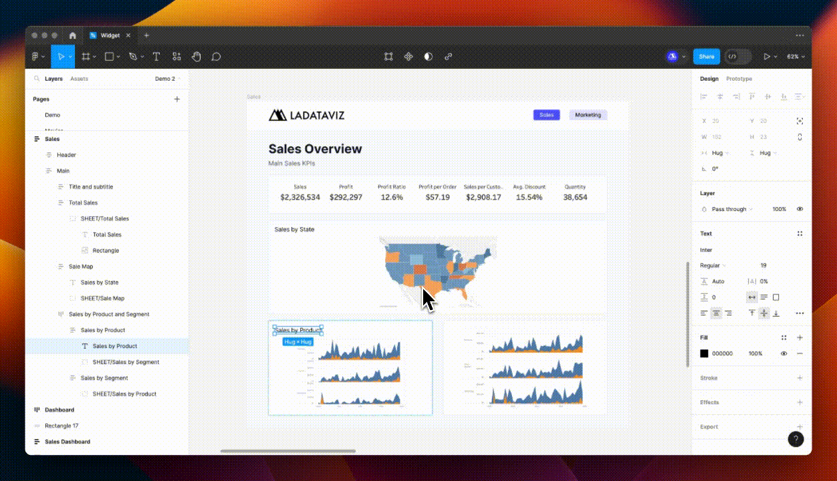
Task: Switch to the Assets tab
Action: pos(79,79)
